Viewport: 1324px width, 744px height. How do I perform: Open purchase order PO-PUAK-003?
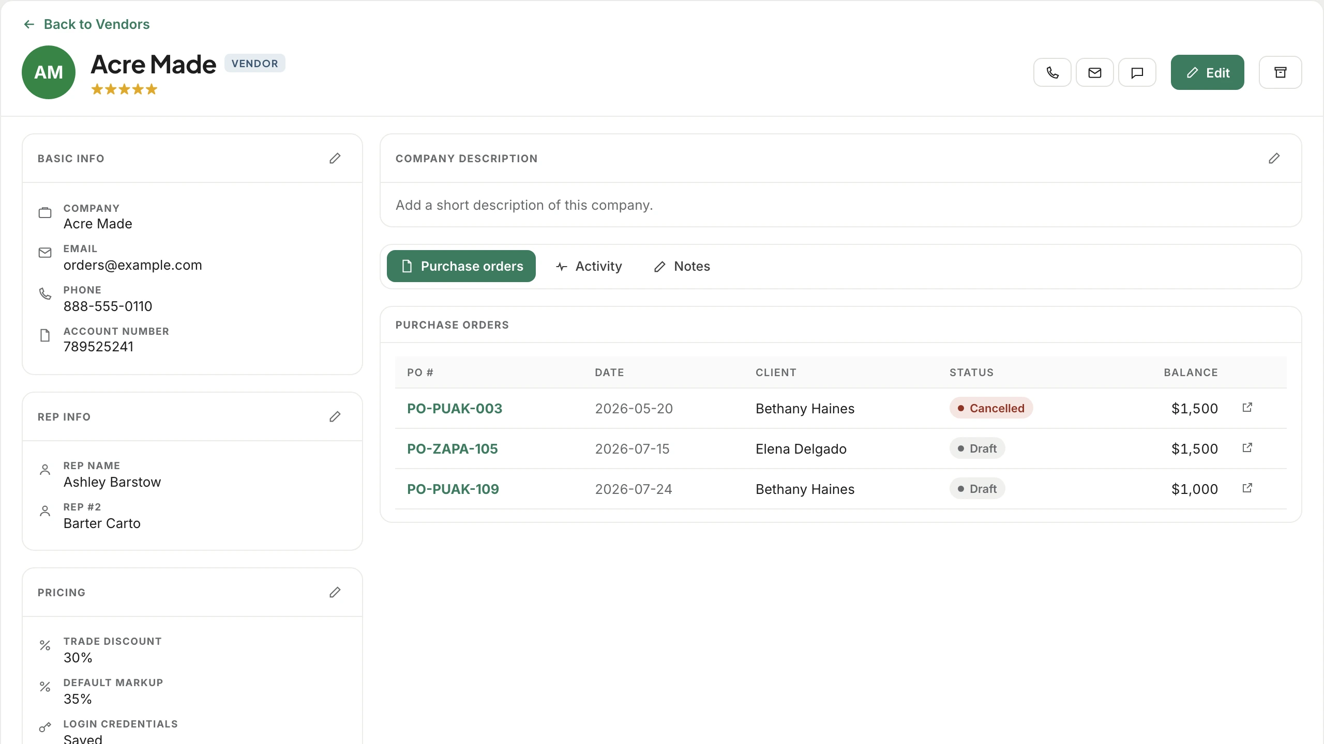tap(455, 408)
